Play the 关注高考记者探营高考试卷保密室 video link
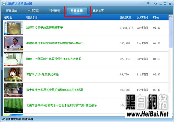 click(54, 43)
